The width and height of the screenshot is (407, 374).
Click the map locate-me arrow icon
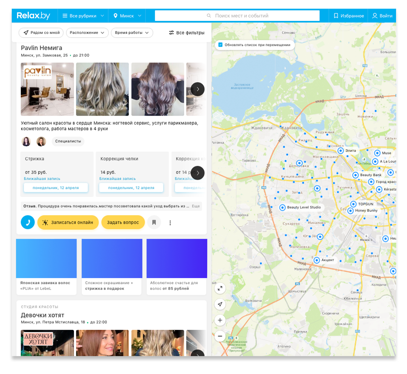tap(220, 304)
